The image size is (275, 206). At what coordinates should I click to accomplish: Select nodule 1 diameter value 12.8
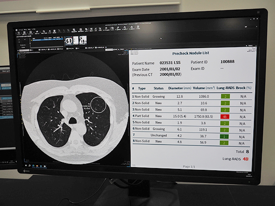(x=180, y=97)
